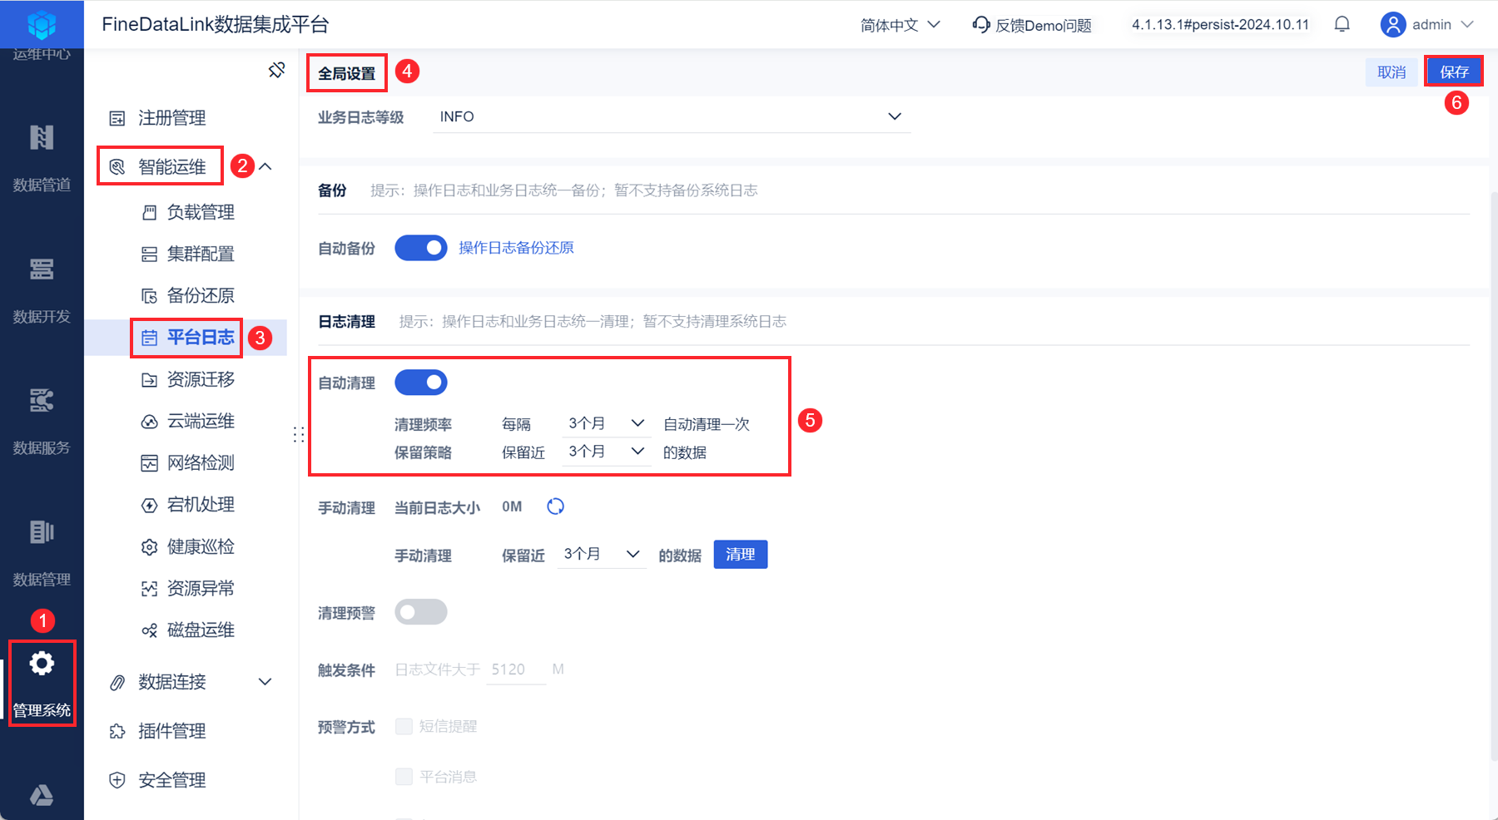Click the pin sidebar icon

(x=277, y=70)
